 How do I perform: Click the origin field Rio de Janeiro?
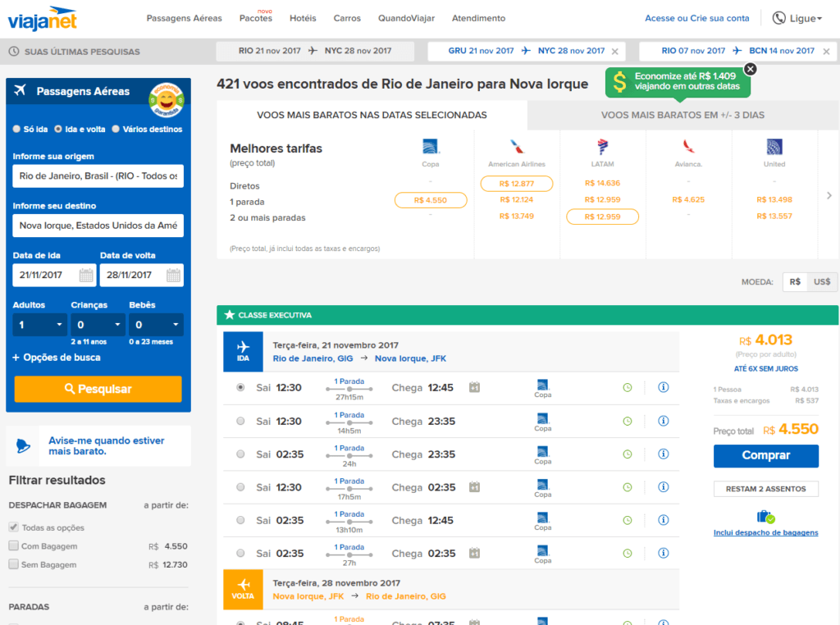[x=98, y=176]
